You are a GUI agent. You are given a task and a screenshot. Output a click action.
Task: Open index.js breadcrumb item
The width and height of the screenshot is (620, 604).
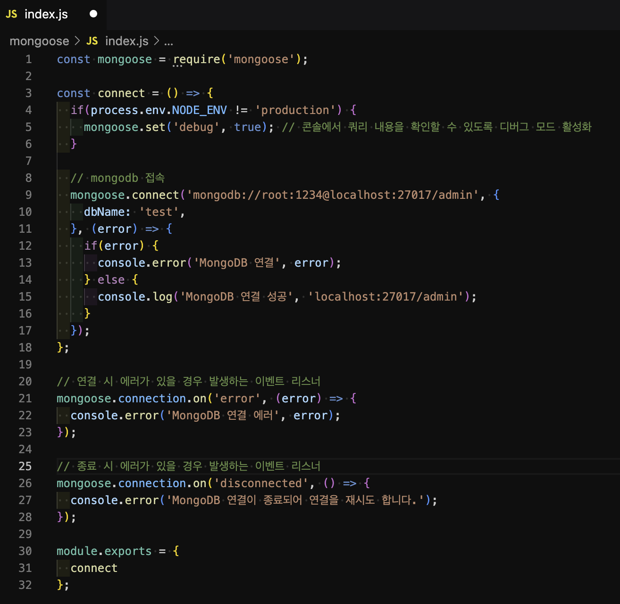126,41
